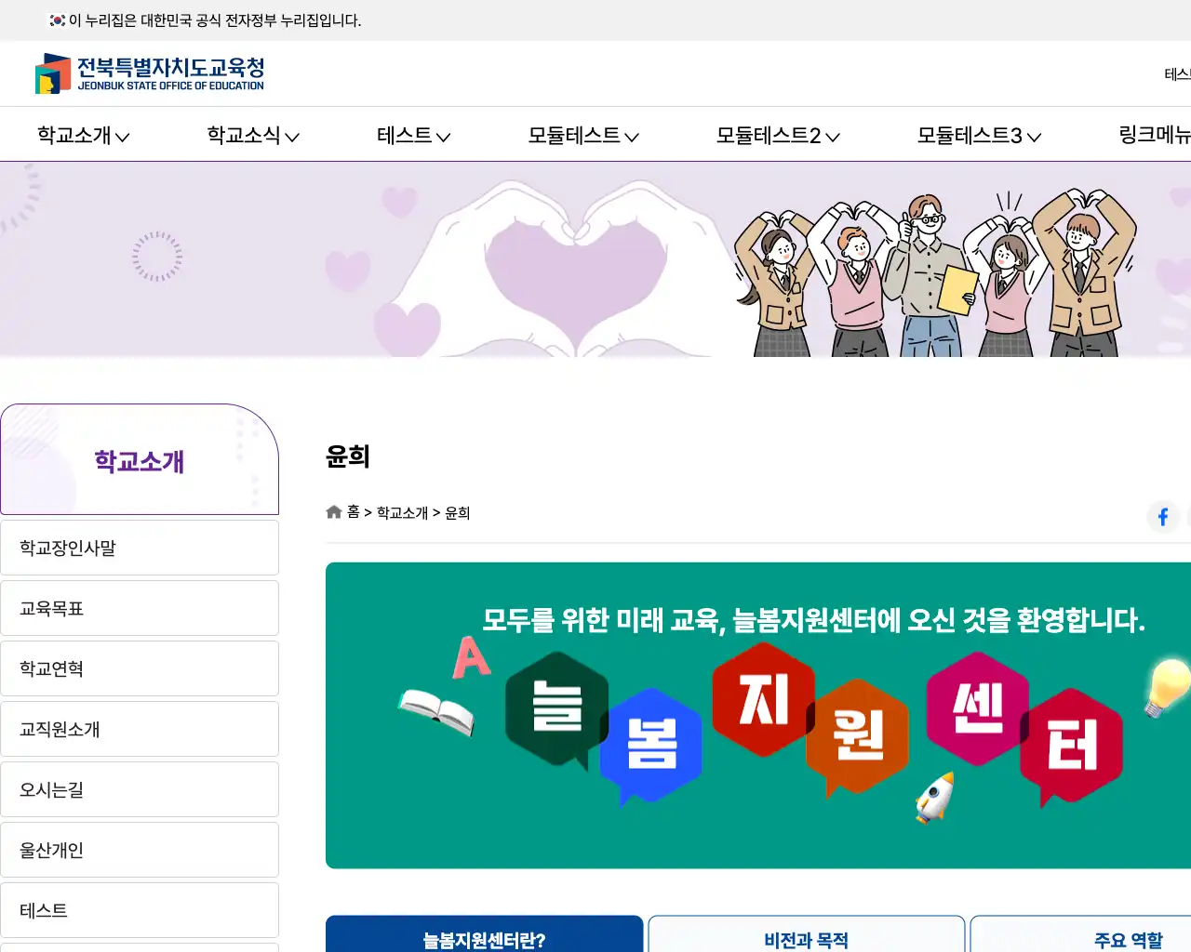Switch to the 늘봄지원센터란? tab
The height and width of the screenshot is (952, 1191).
[484, 939]
